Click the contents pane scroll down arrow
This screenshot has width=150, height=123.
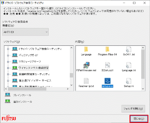(143, 89)
